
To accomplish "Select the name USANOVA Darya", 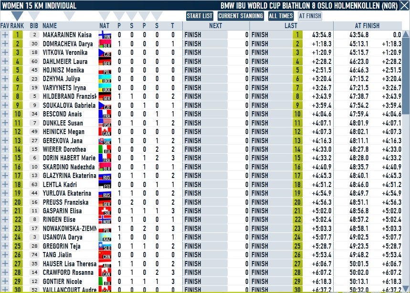I will 63,237.
